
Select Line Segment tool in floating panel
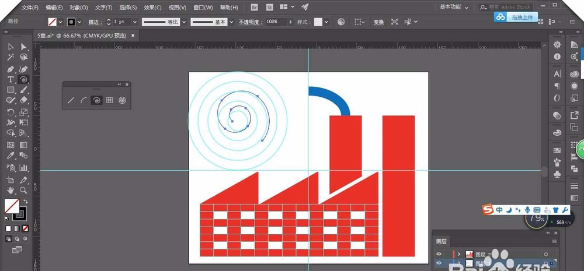coord(71,100)
